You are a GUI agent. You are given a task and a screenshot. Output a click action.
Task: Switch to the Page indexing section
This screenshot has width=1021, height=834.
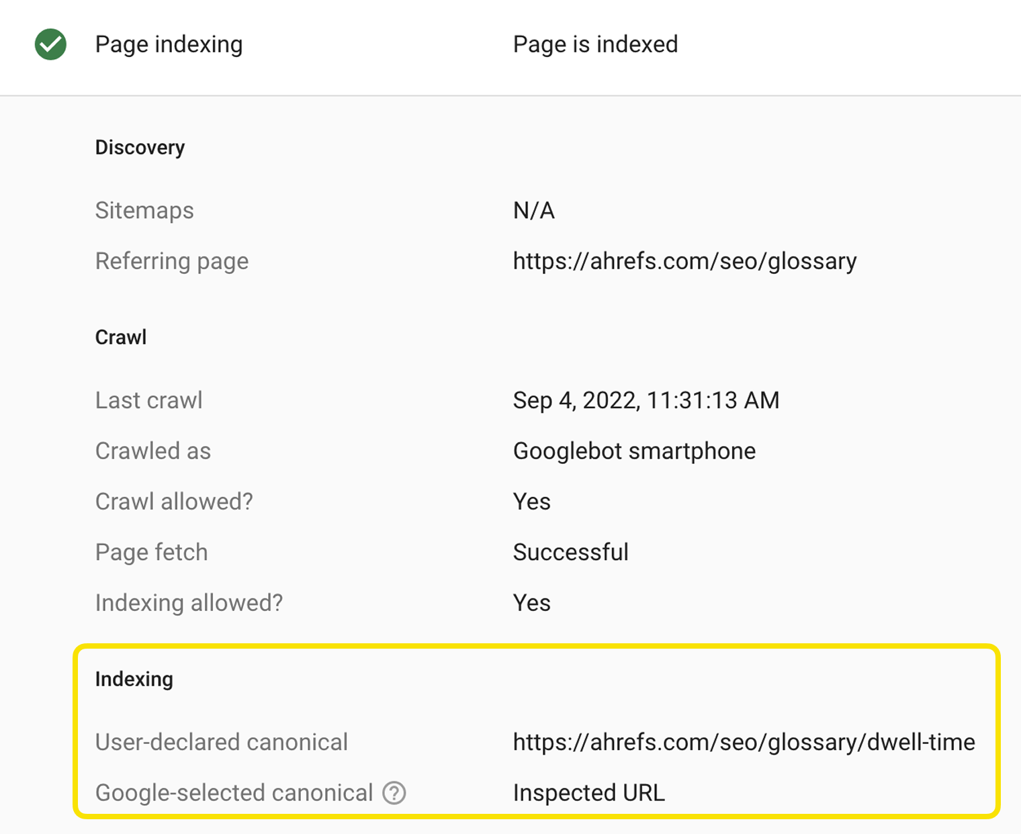(169, 44)
